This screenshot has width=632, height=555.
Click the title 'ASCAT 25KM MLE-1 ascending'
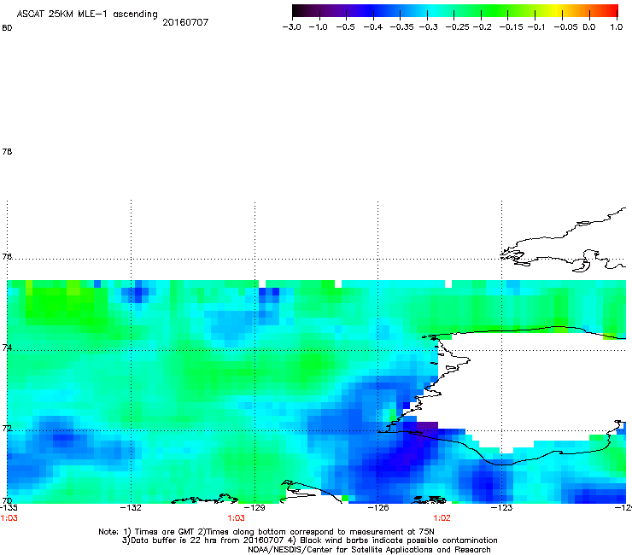(x=87, y=14)
